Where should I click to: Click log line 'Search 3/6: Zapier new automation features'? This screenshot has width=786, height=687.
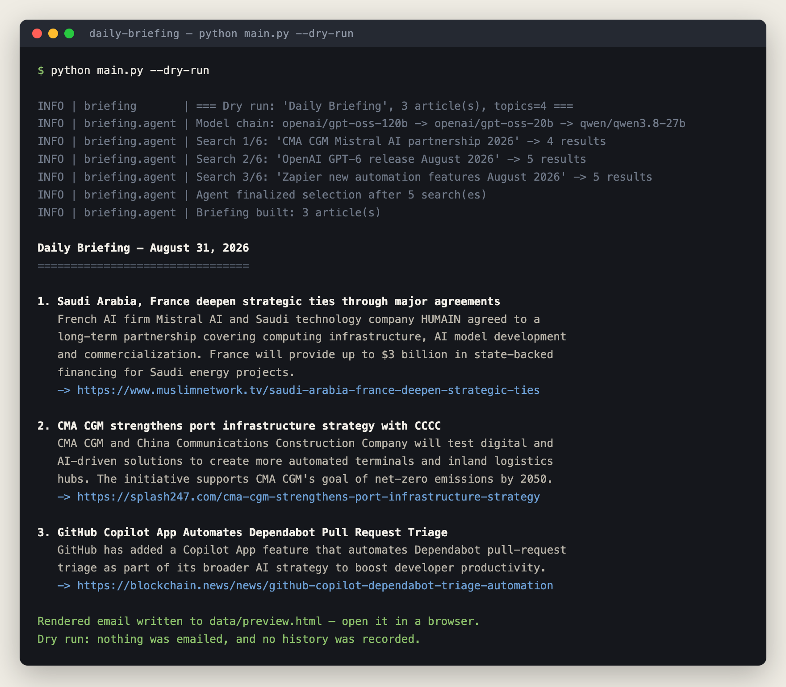[x=345, y=177]
